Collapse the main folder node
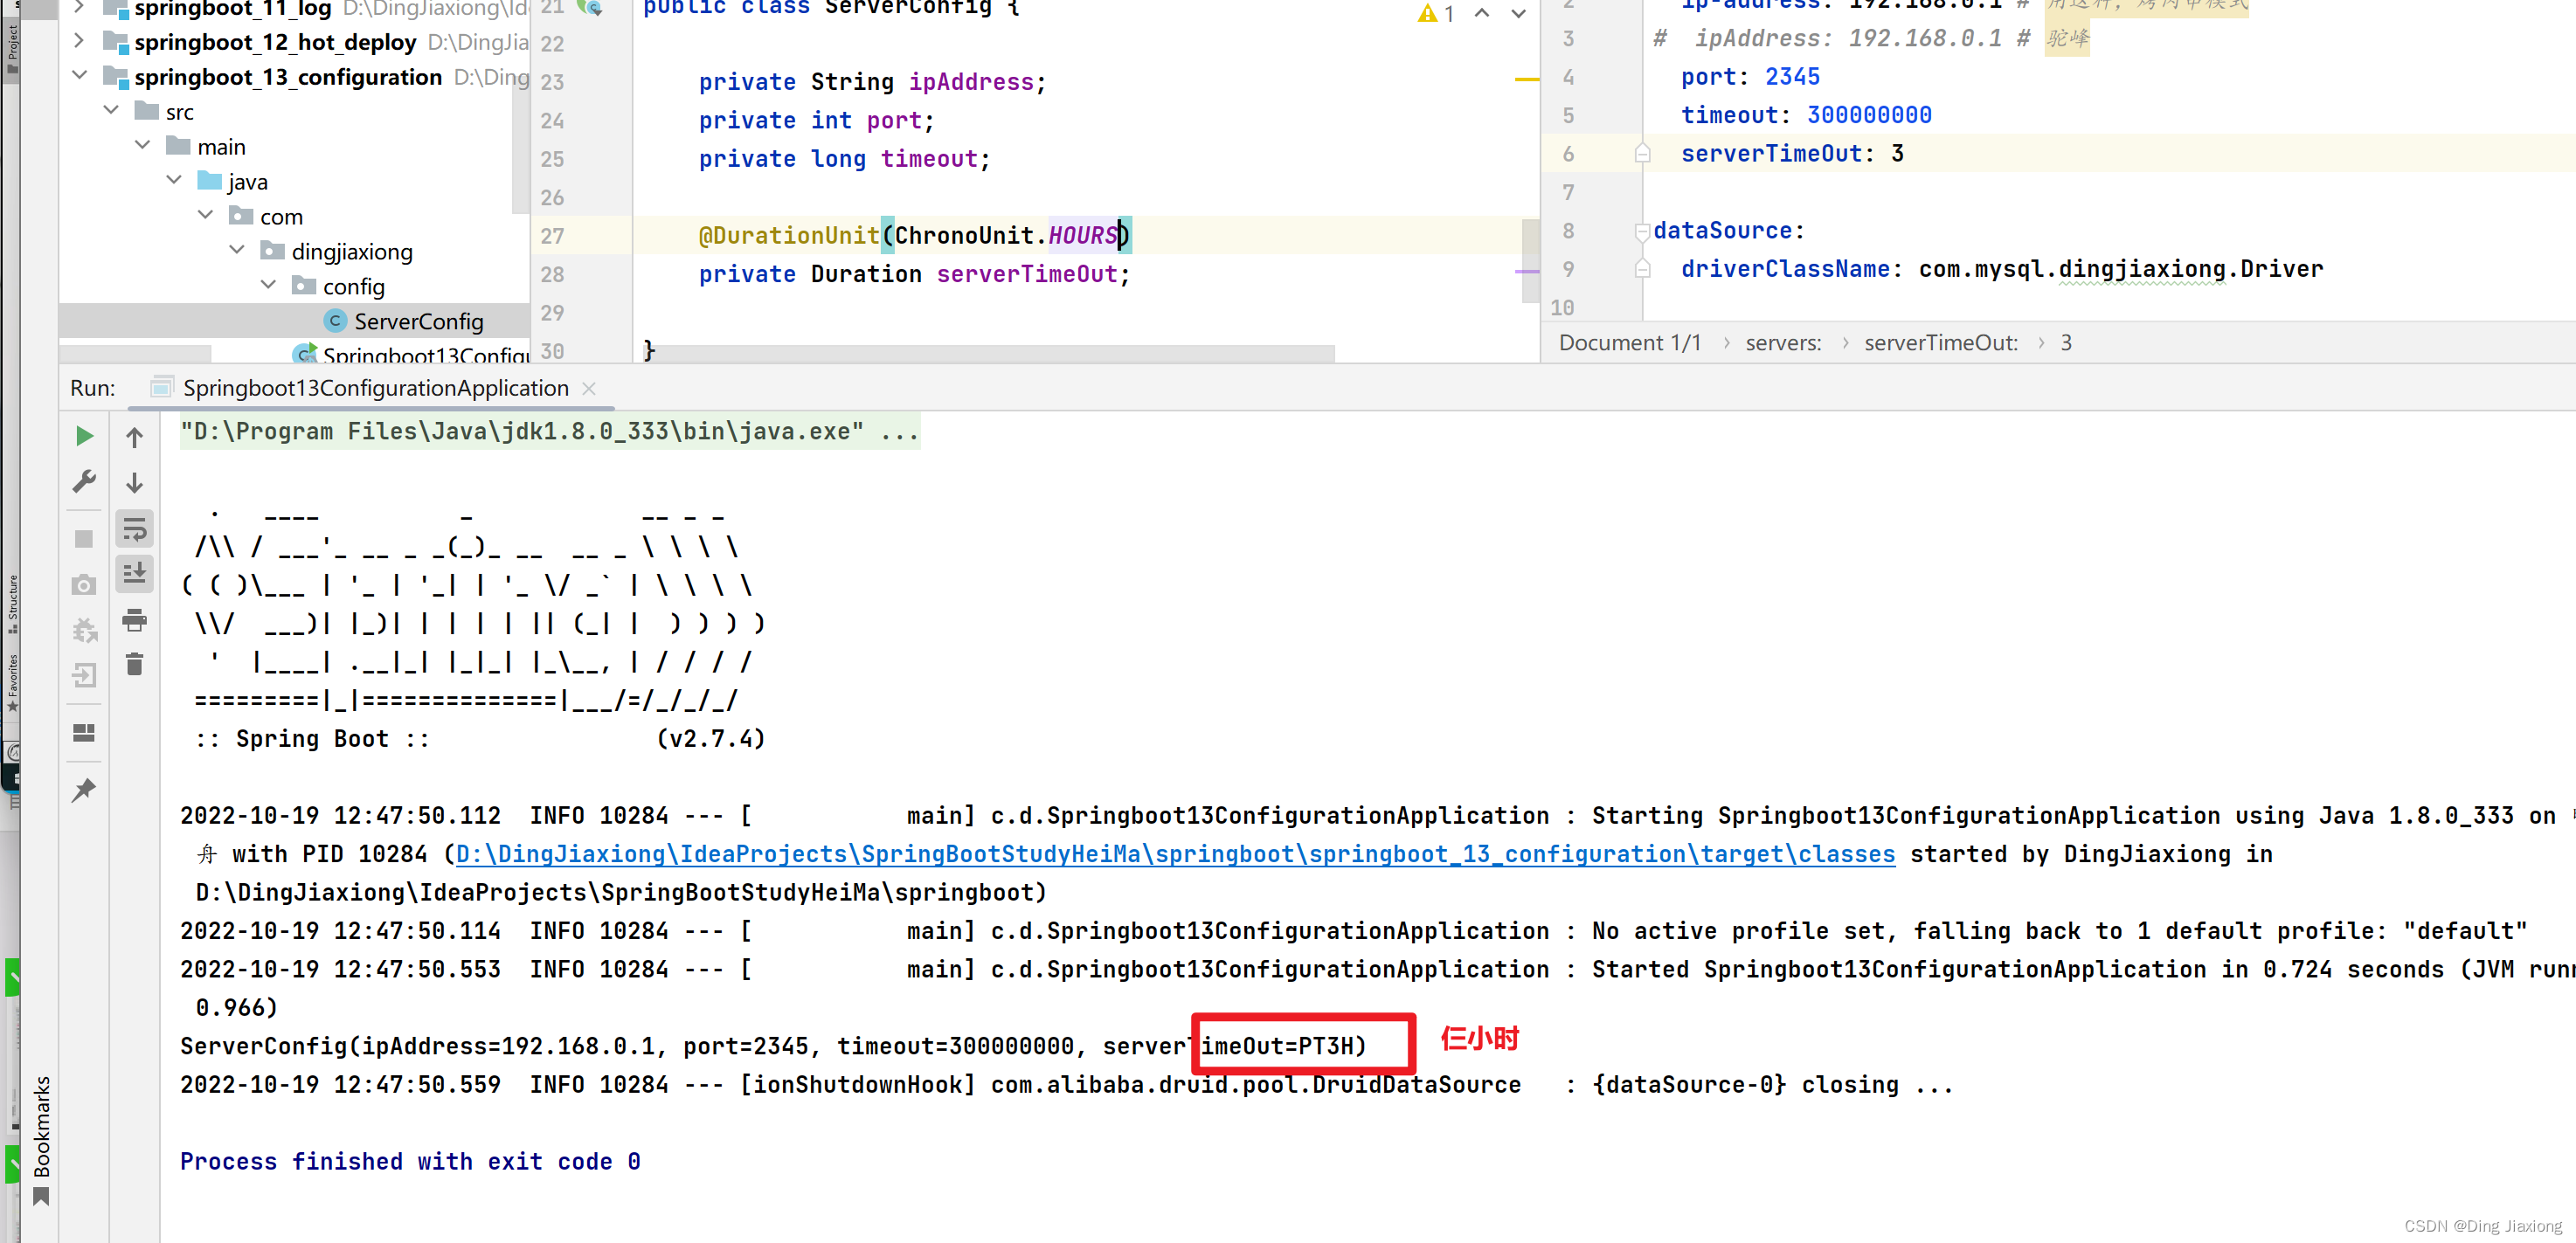 (x=142, y=146)
